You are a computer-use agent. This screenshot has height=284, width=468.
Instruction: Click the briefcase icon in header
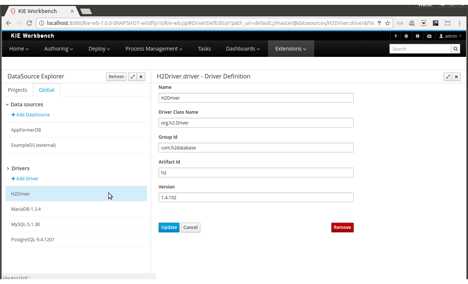pos(429,36)
